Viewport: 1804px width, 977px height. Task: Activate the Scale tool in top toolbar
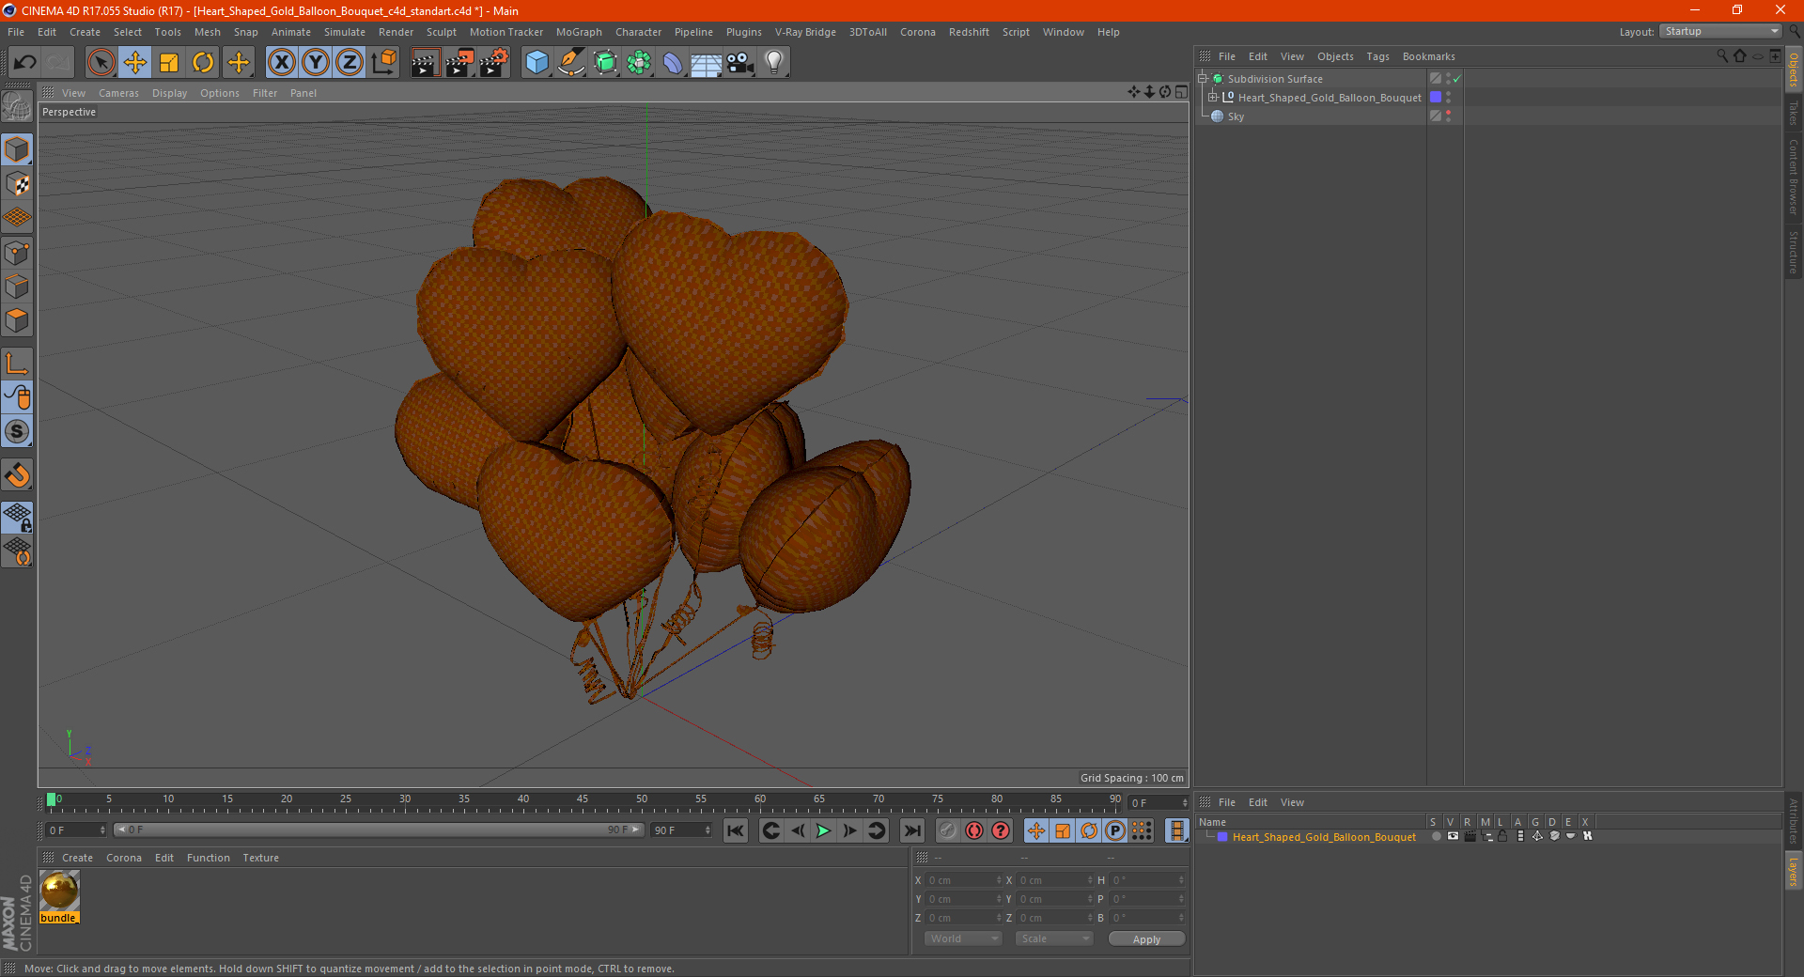pyautogui.click(x=169, y=63)
